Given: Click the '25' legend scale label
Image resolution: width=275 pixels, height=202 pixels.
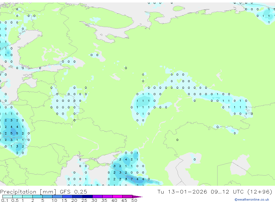Looking at the screenshot, I should (84, 200).
